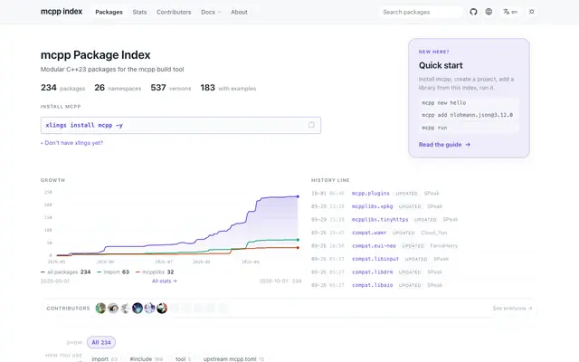
Task: Go to the mcpp index home logo
Action: pos(62,12)
